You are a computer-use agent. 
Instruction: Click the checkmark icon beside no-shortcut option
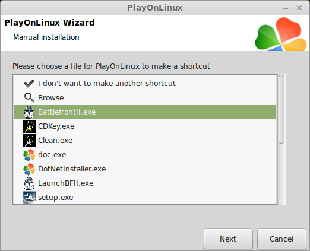pyautogui.click(x=29, y=84)
